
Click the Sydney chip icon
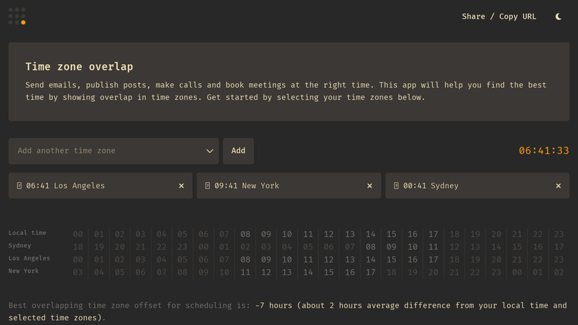coord(396,186)
